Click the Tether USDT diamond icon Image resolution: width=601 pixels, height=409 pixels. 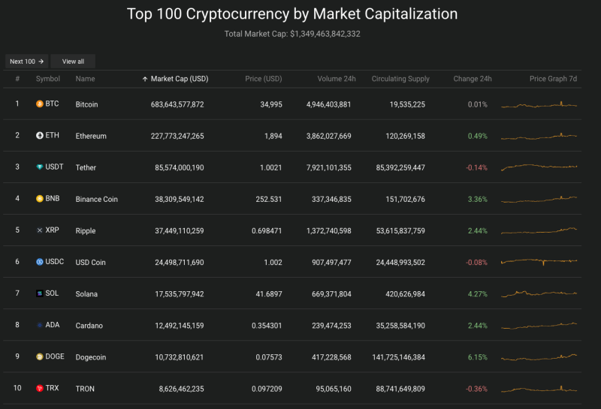point(40,167)
